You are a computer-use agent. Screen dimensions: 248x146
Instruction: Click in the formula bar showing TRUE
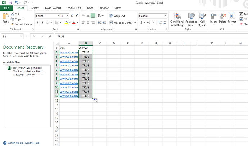point(151,36)
